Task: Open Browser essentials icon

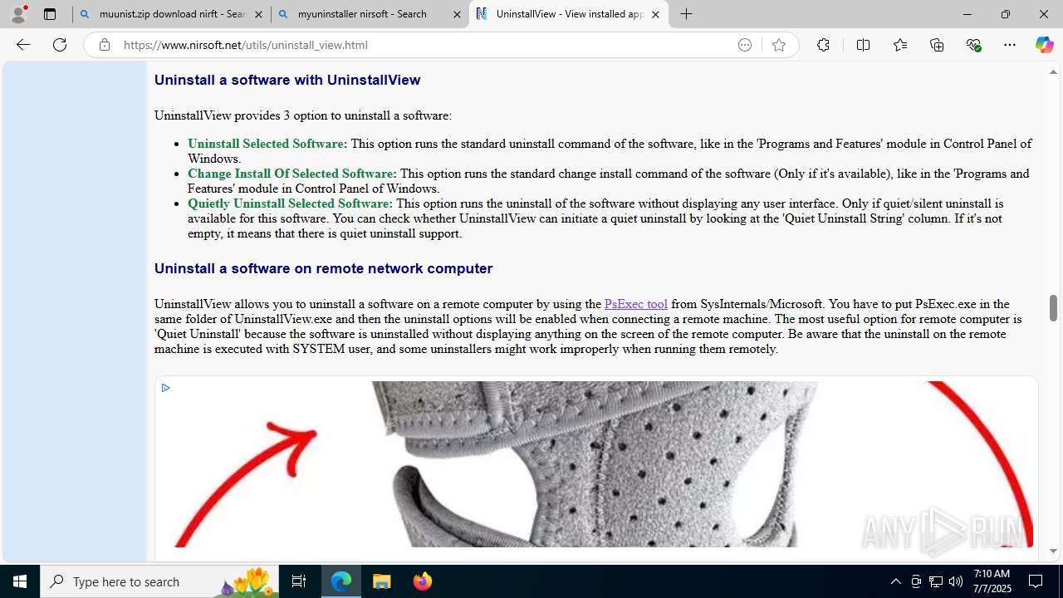Action: pyautogui.click(x=974, y=45)
